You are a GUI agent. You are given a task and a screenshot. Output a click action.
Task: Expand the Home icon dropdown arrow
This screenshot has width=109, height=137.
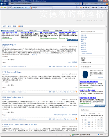(x=79, y=7)
